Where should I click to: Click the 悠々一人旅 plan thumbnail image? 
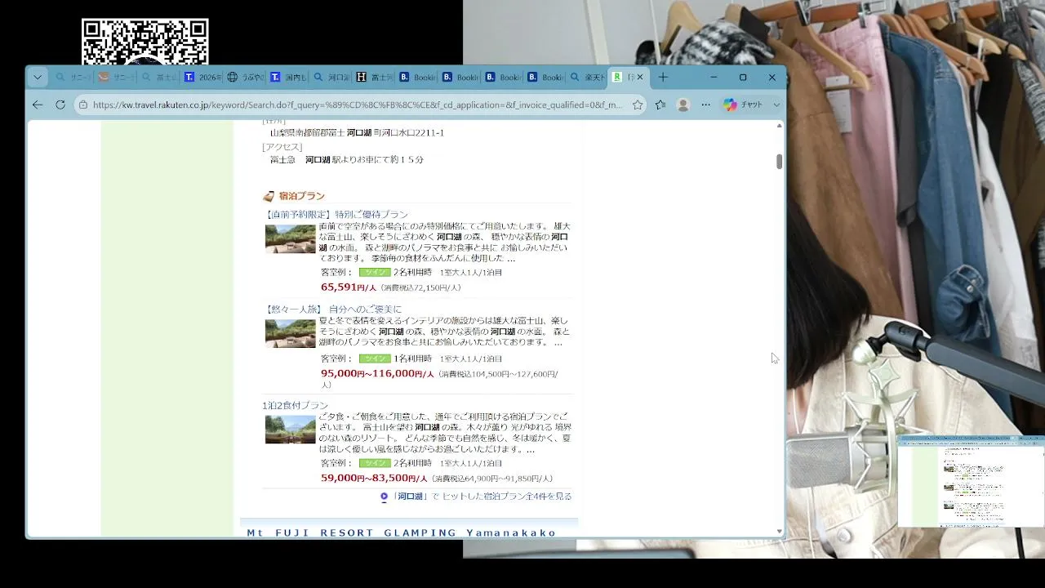[x=290, y=334]
